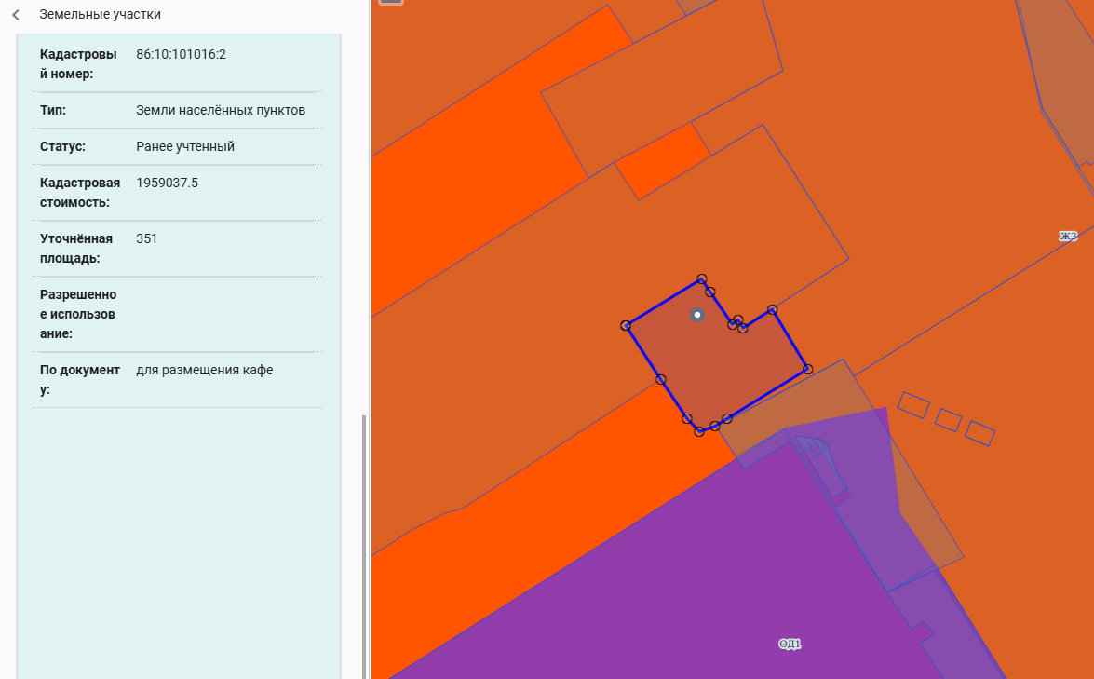The width and height of the screenshot is (1094, 679).
Task: Select the bottommost vertex of the highlighted parcel
Action: 699,431
